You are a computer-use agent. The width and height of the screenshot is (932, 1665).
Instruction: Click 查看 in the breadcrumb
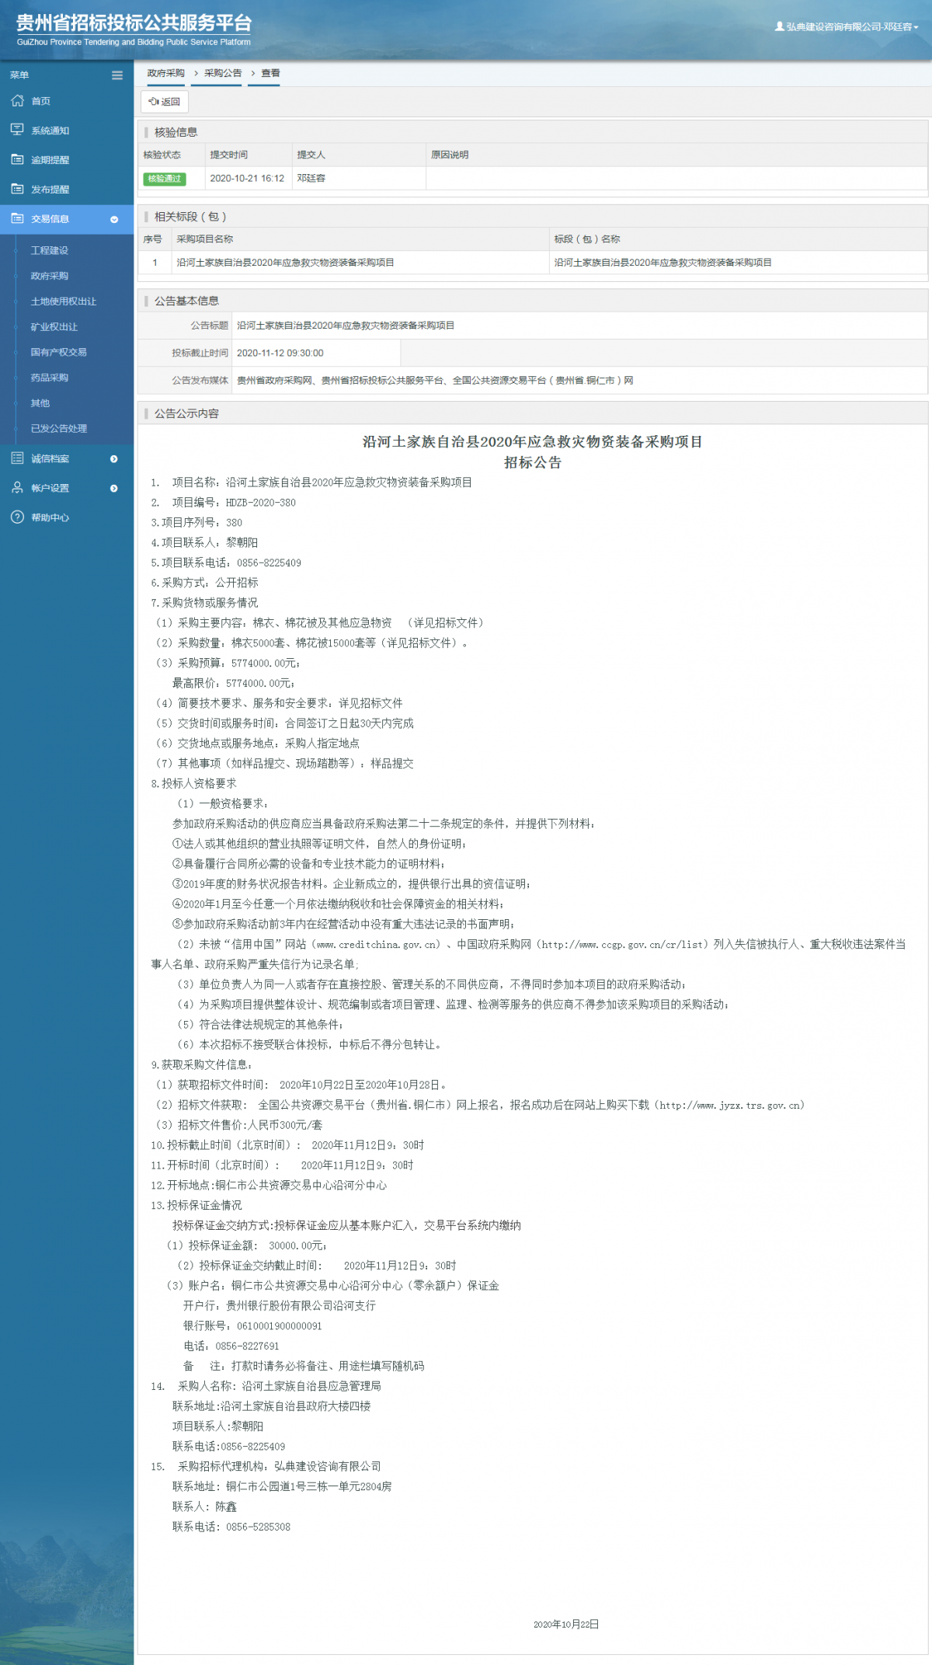pos(270,73)
